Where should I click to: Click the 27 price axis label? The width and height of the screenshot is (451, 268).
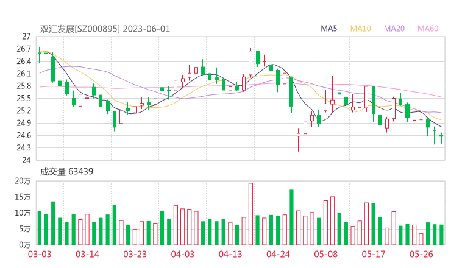point(26,37)
